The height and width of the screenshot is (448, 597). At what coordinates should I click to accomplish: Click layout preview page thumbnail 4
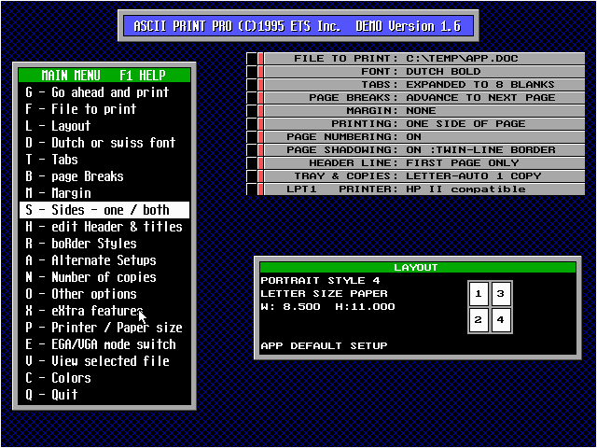501,320
